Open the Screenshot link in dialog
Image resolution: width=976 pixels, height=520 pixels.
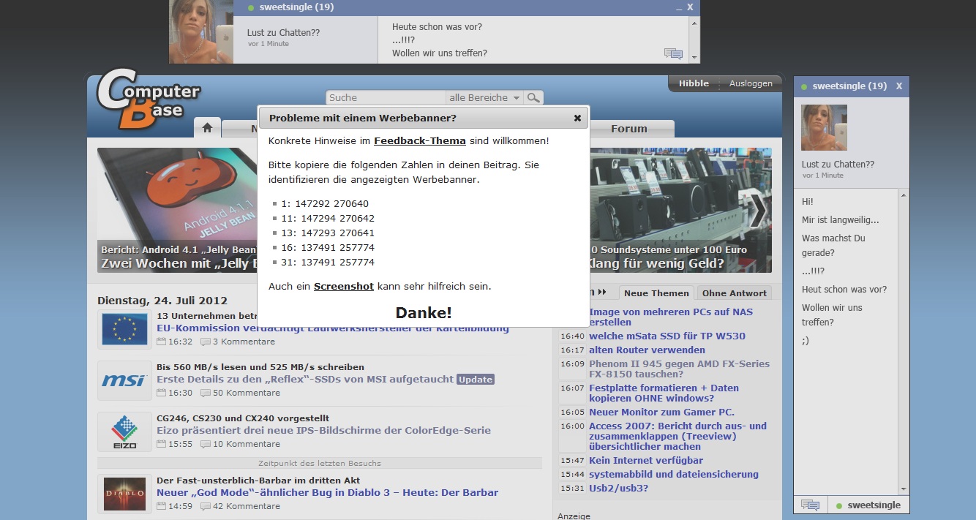click(344, 286)
